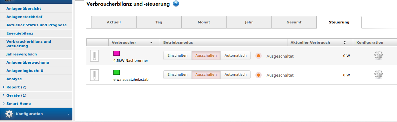Click lamp icon of 4,5kW Nachbrenner row

[x=94, y=56]
